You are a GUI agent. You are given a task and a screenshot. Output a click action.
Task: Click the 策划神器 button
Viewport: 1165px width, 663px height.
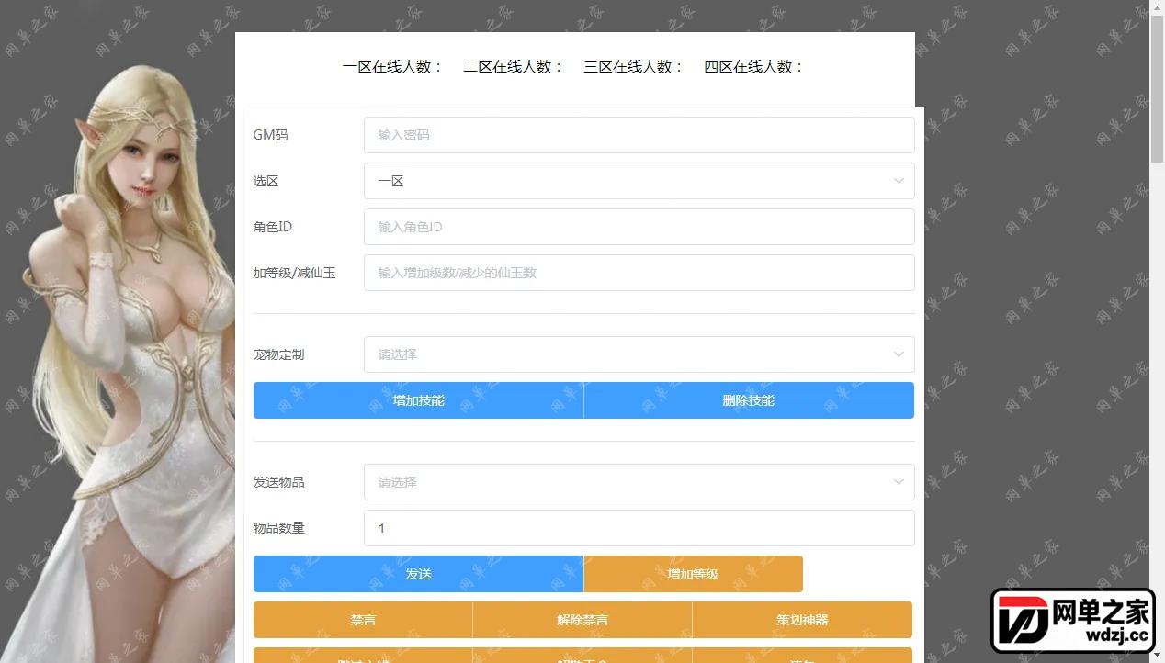(x=802, y=620)
